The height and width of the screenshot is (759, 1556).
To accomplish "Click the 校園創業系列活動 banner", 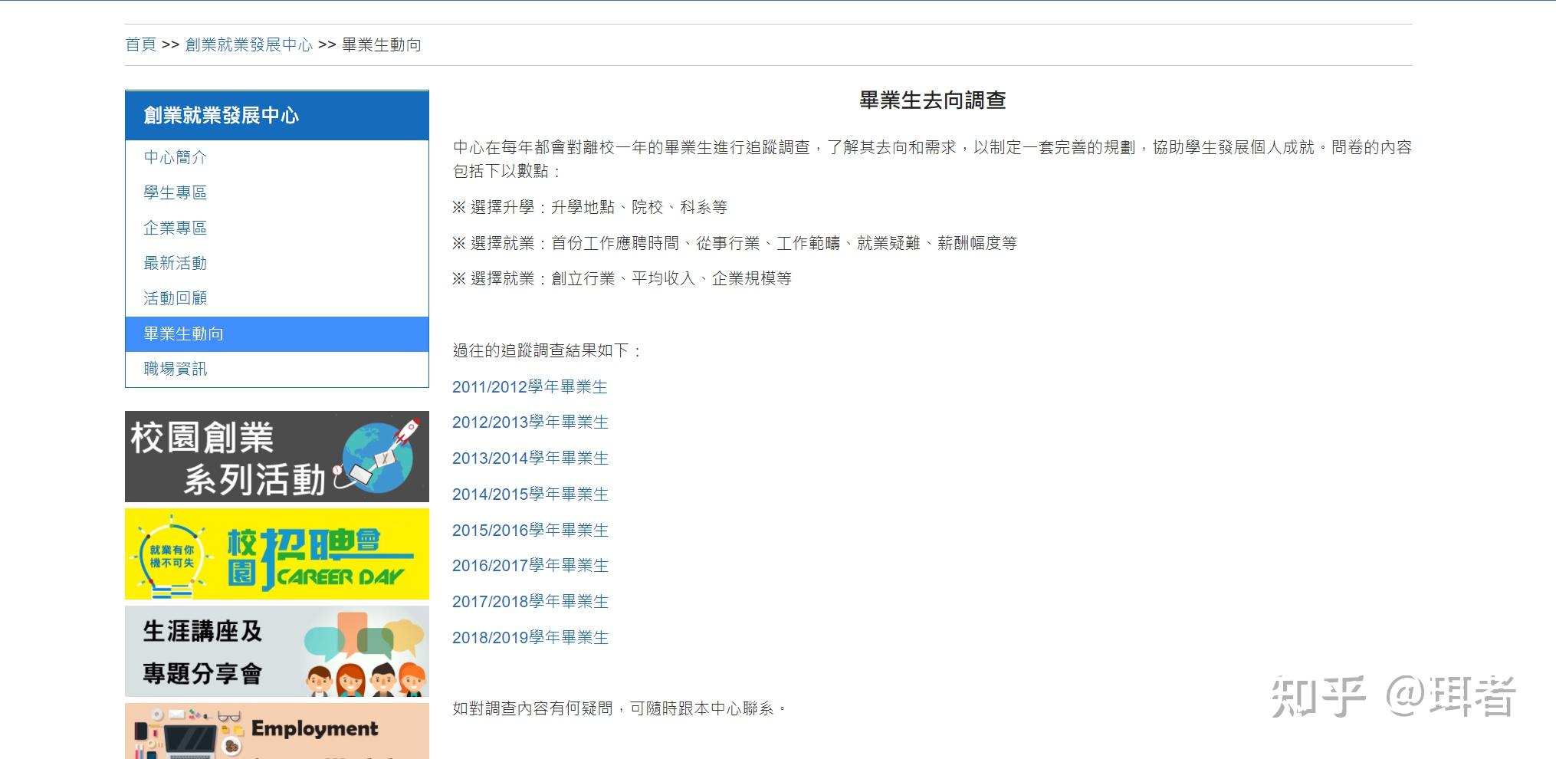I will (x=276, y=456).
